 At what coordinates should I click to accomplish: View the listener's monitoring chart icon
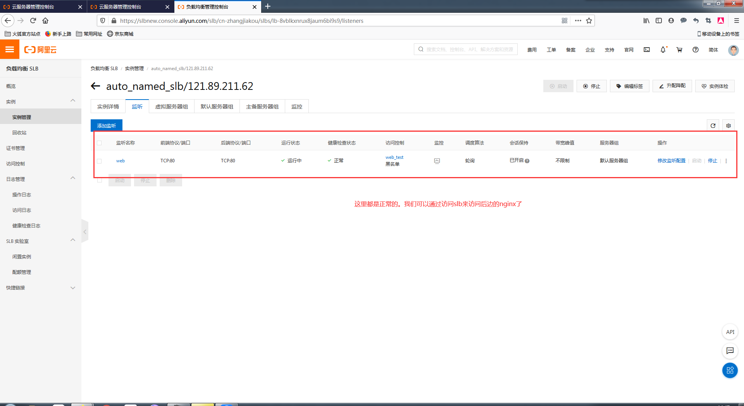[x=437, y=160]
